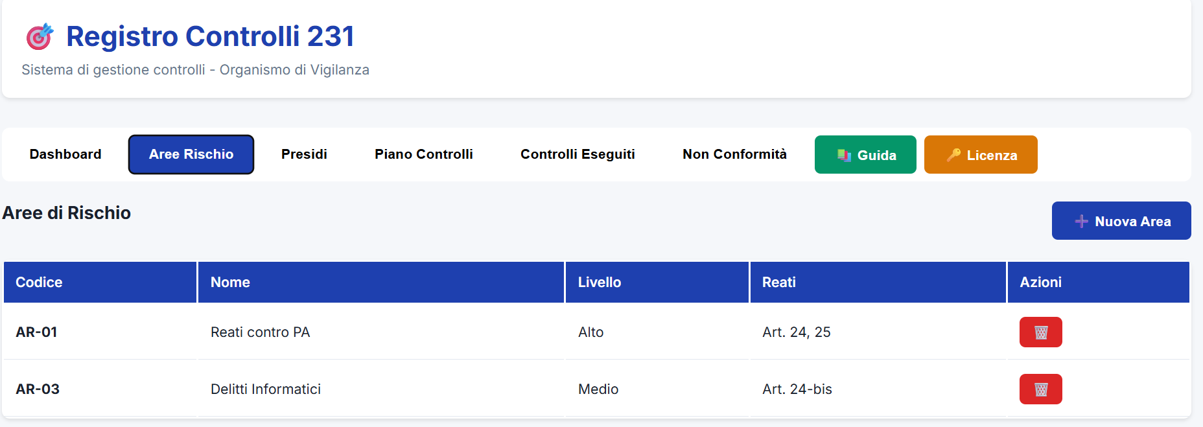This screenshot has height=427, width=1203.
Task: Open Guida via the book icon
Action: 843,156
